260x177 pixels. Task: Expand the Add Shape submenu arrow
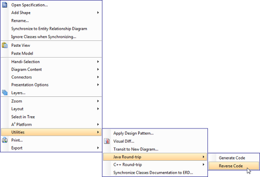[x=98, y=13]
